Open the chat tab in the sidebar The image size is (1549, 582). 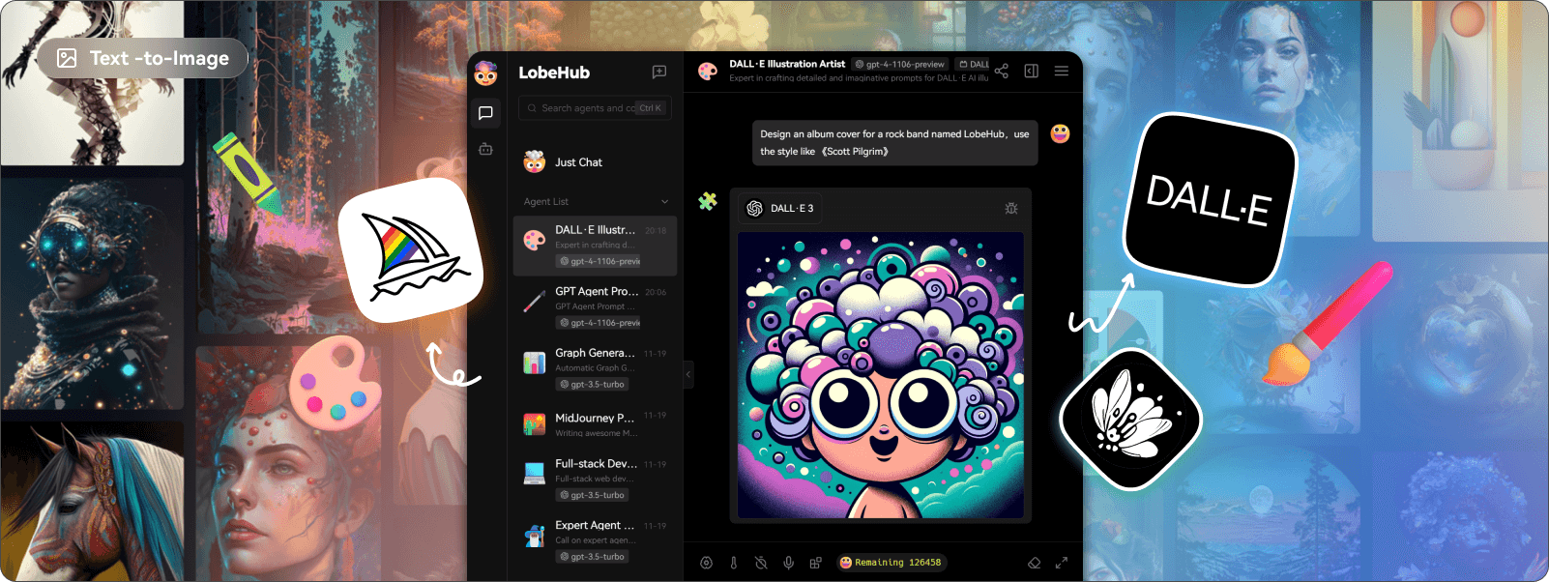click(485, 113)
